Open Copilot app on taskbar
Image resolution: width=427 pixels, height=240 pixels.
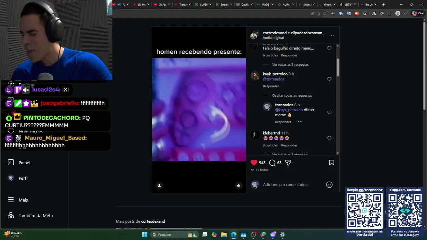point(214,235)
